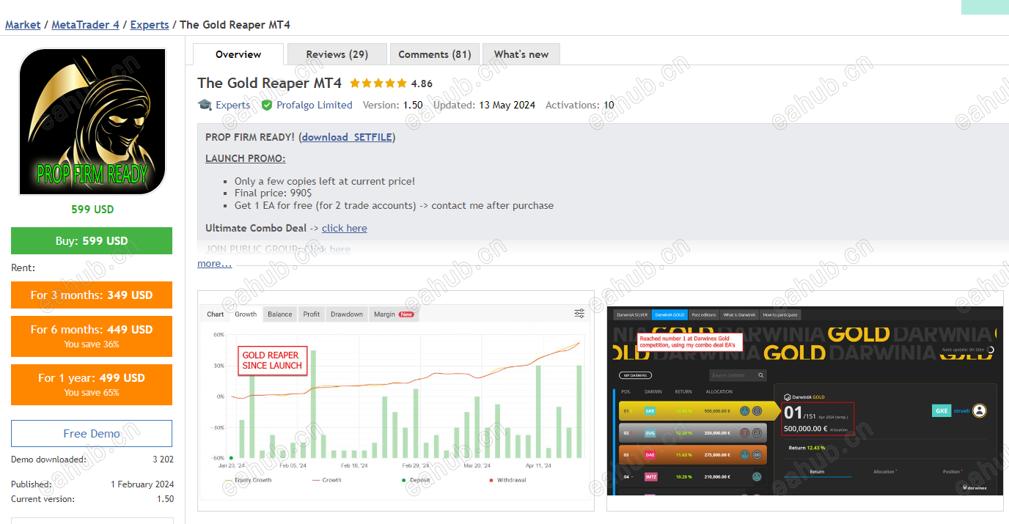This screenshot has height=524, width=1009.
Task: Open the Ultimate Combo Deal click here link
Action: 344,228
